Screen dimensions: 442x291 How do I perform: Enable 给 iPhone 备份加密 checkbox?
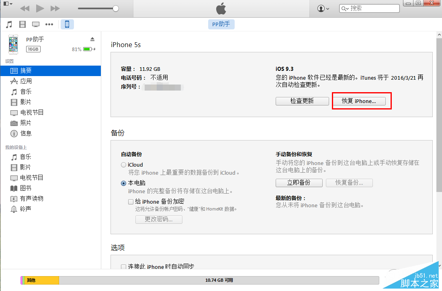[131, 202]
